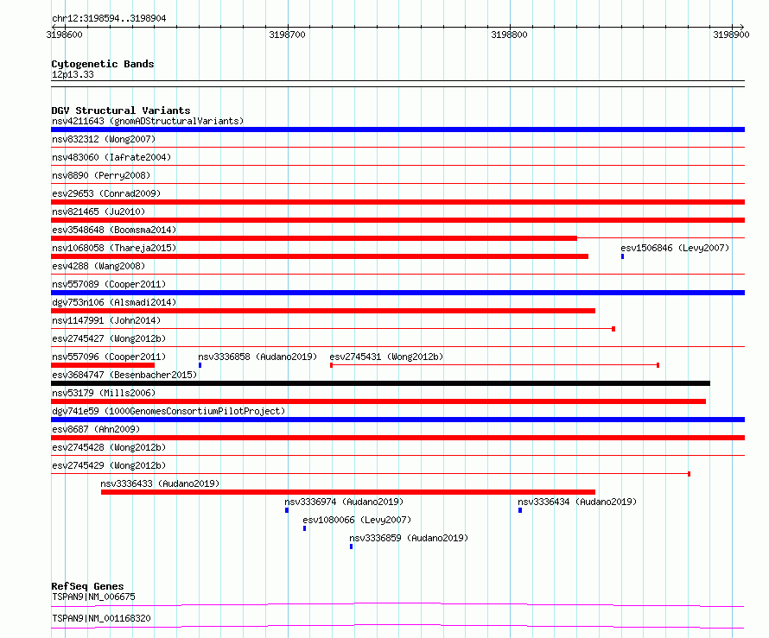Screen dimensions: 769x638
Task: Open TSPAN9|NM_001168320 gene label
Action: coord(101,618)
